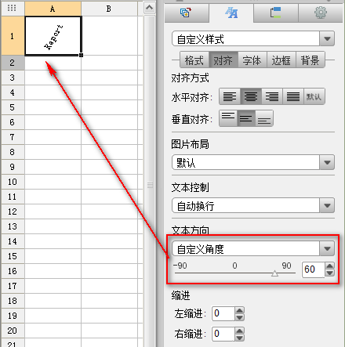This screenshot has width=345, height=347.
Task: Click scroll up arrow of spreadsheet
Action: [x=150, y=8]
